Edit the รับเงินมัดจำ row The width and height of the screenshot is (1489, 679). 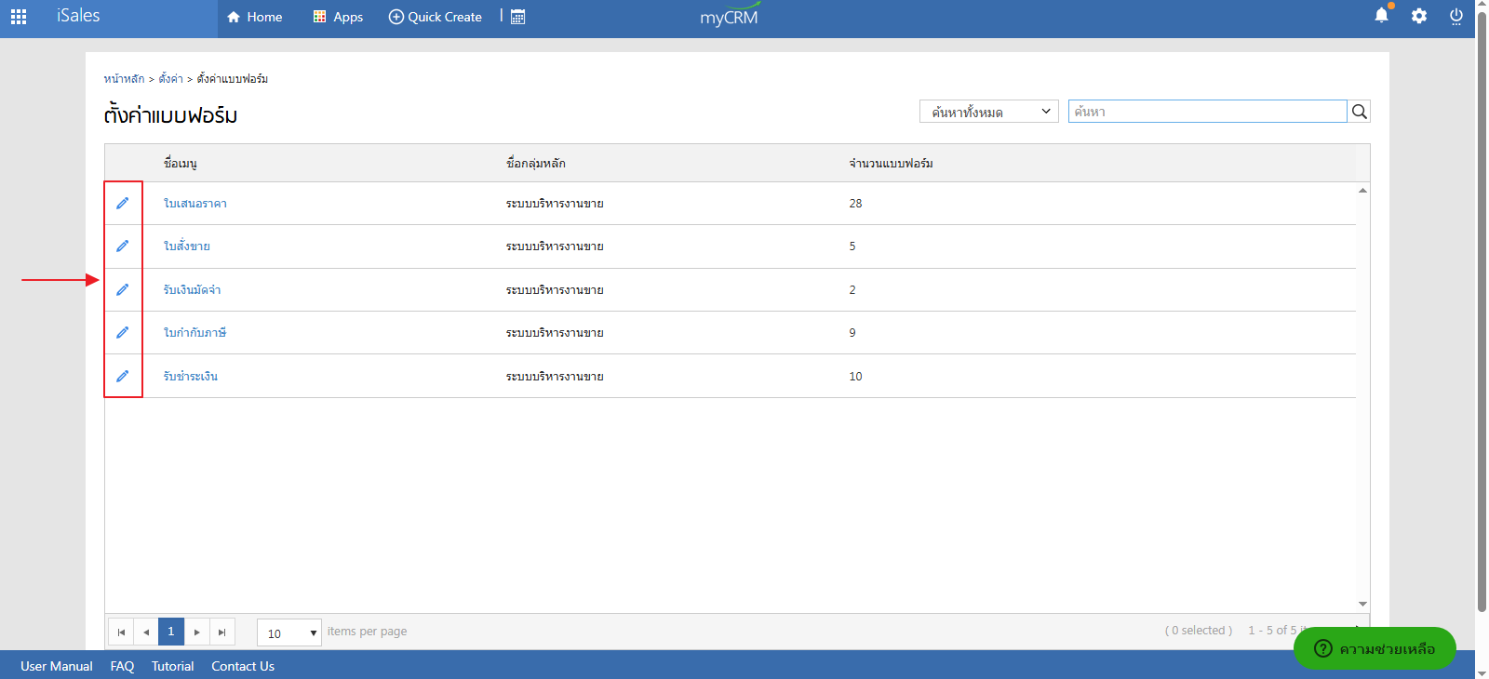(x=122, y=289)
